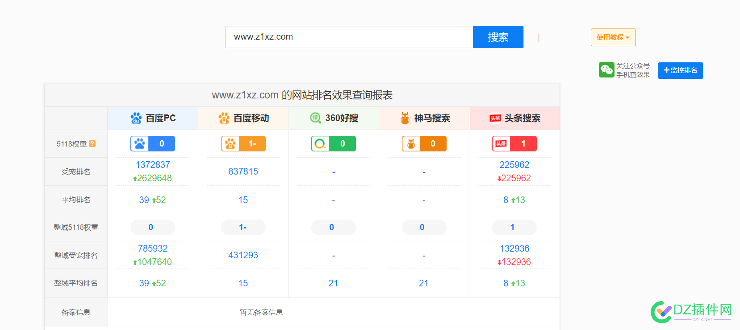Open 整域受宠排名 value 431293
The image size is (740, 330).
(x=243, y=255)
